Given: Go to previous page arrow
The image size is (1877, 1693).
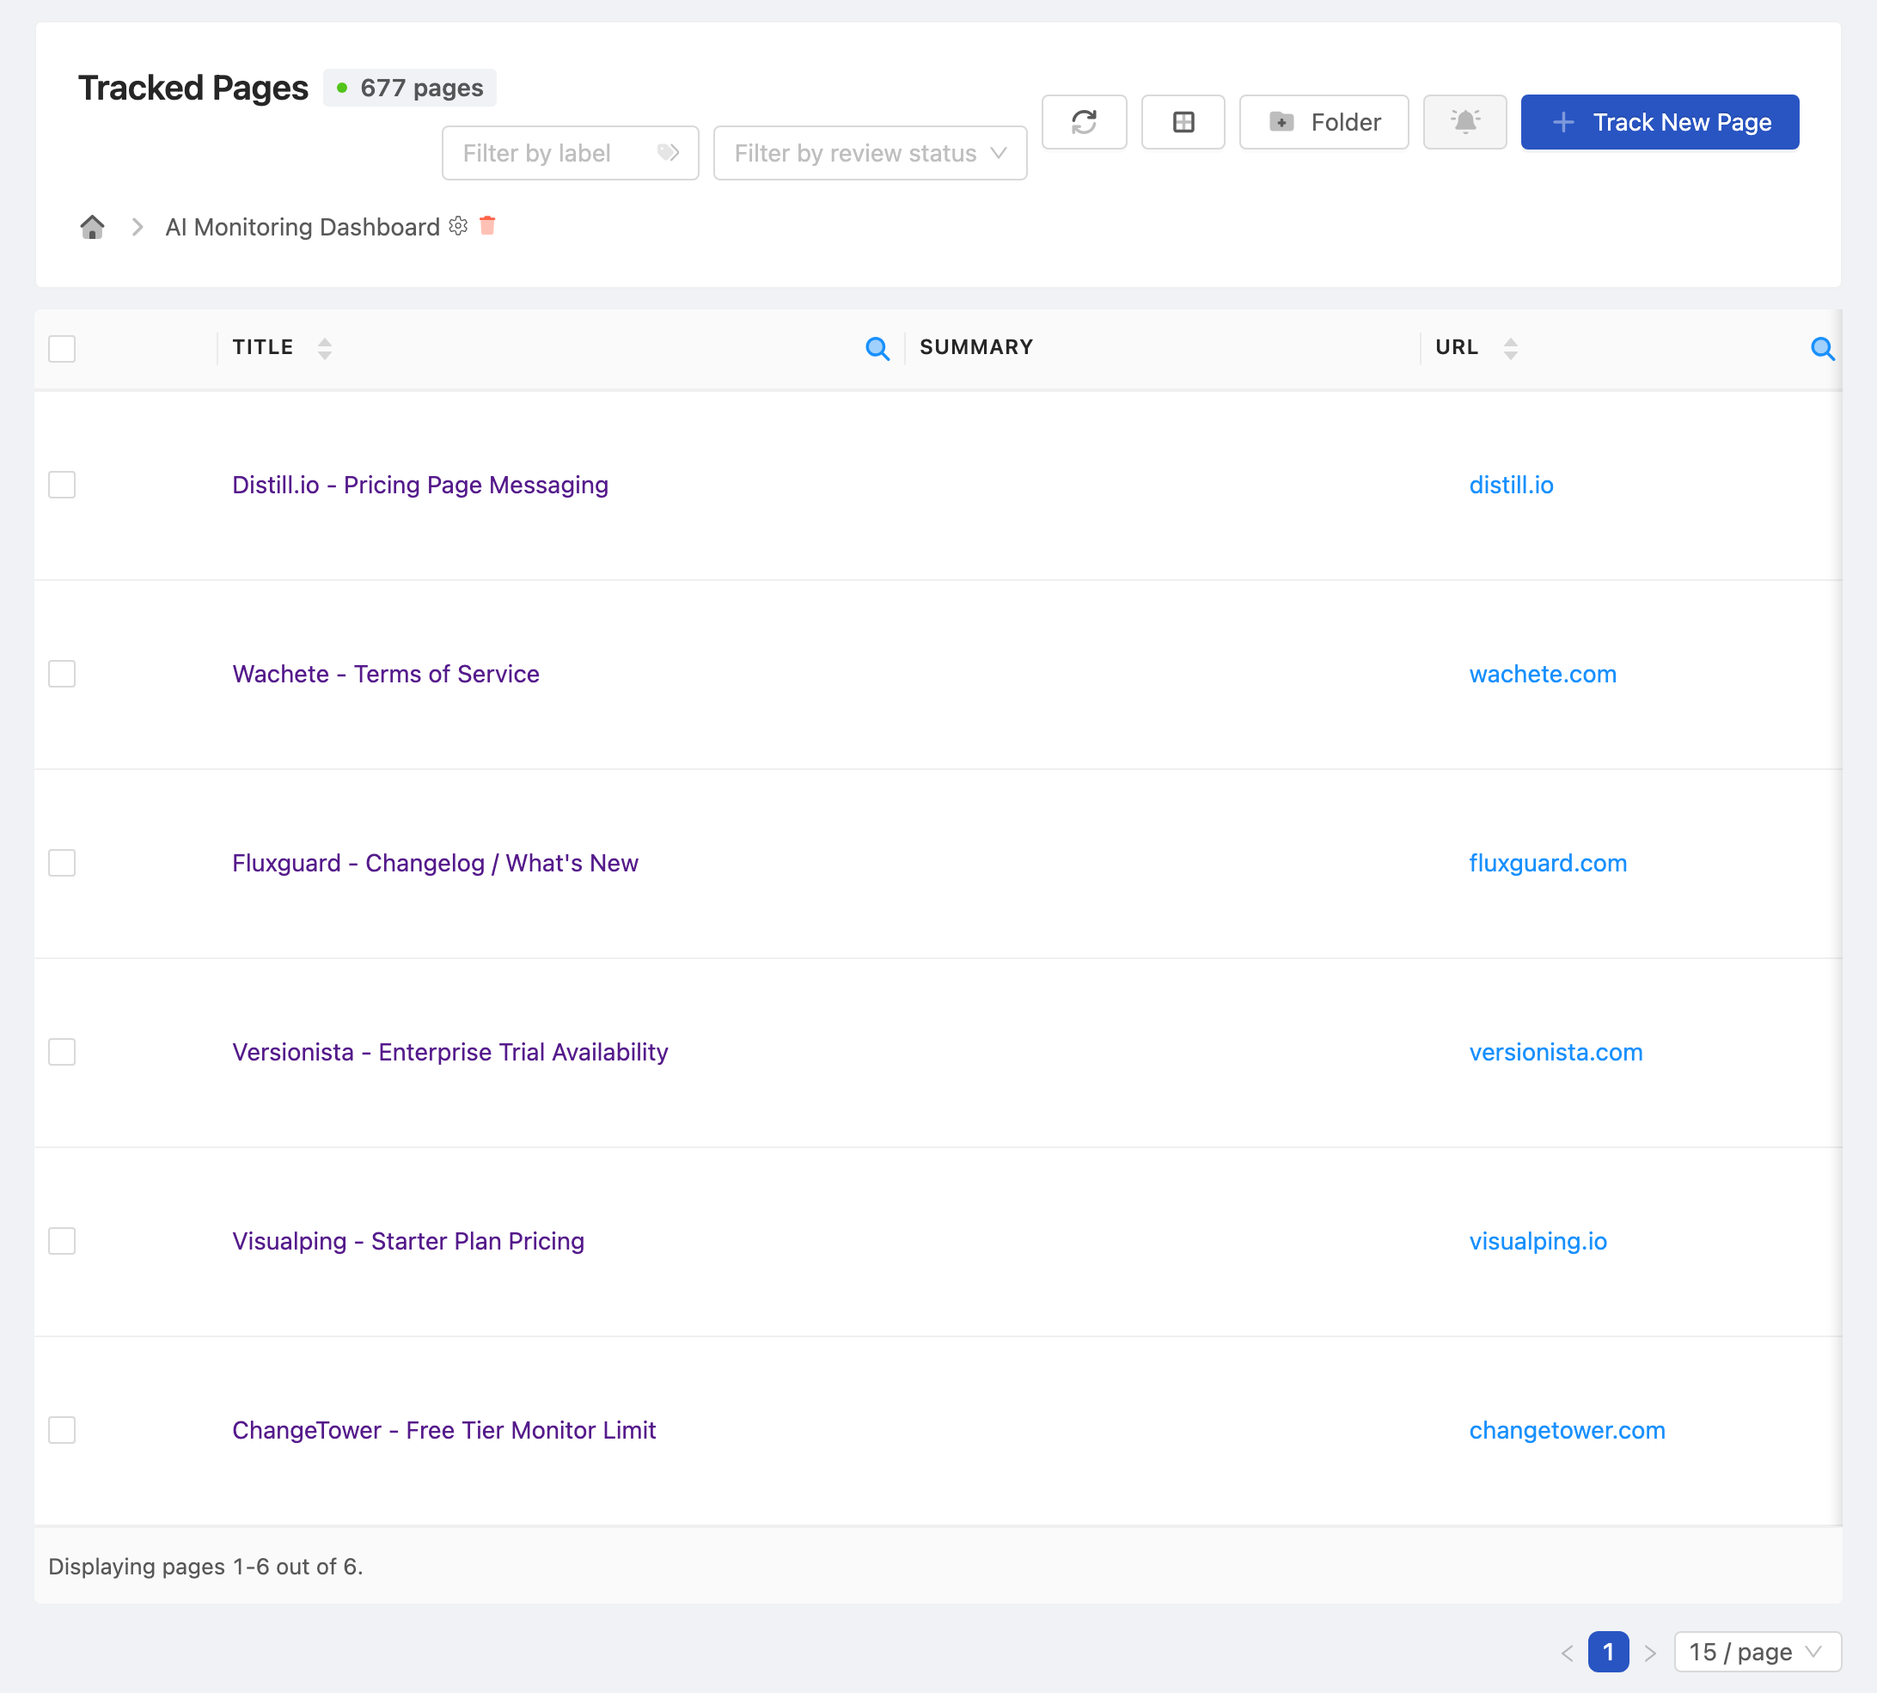Looking at the screenshot, I should pyautogui.click(x=1568, y=1653).
